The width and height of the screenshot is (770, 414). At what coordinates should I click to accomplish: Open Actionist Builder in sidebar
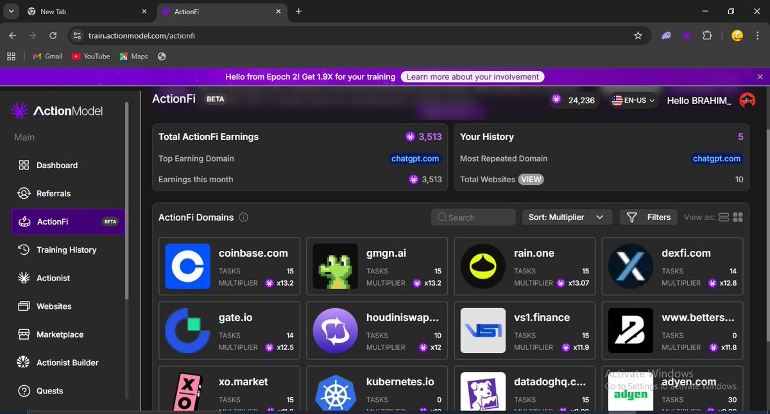click(x=67, y=363)
